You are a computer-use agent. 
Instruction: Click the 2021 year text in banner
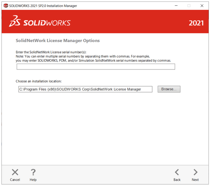coord(196,23)
